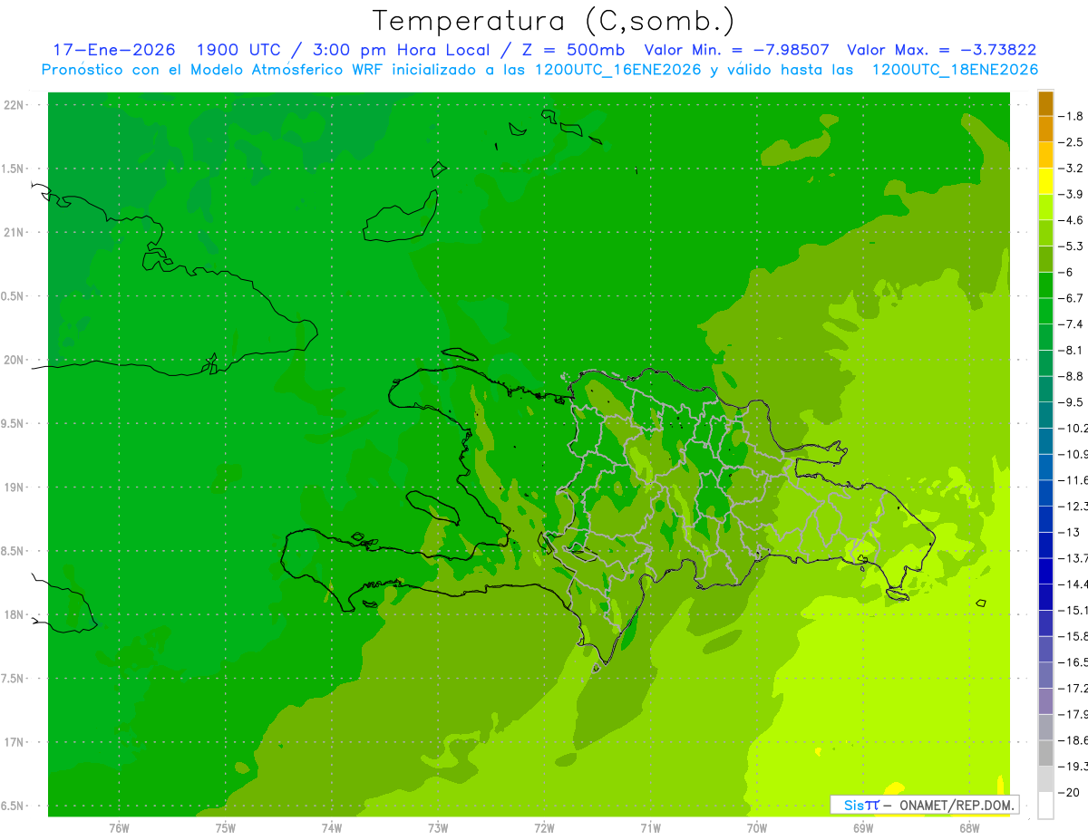The height and width of the screenshot is (840, 1088).
Task: Click the "70W" longitude label
Action: click(757, 827)
